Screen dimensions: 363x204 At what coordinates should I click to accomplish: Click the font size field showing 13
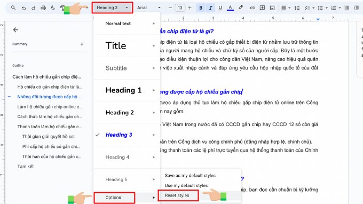(x=180, y=8)
